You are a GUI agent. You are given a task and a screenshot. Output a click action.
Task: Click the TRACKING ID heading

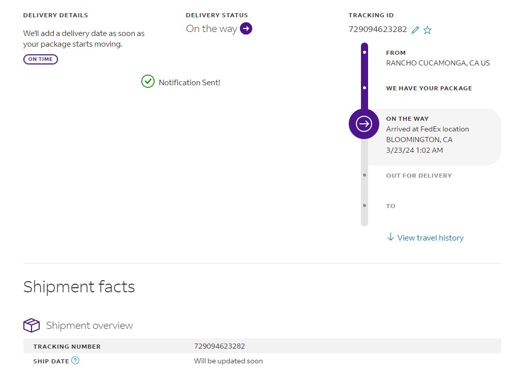pos(371,15)
